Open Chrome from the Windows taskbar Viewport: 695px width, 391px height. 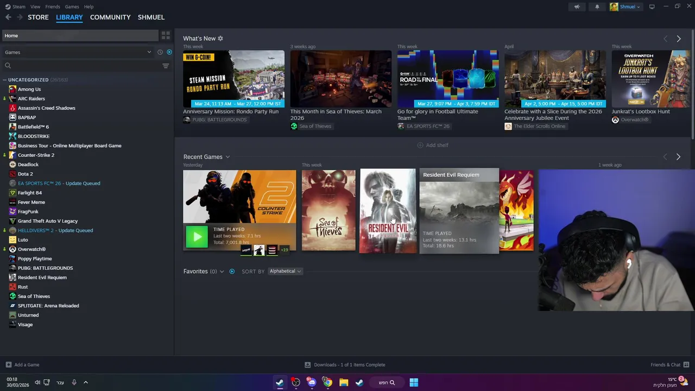pyautogui.click(x=327, y=382)
